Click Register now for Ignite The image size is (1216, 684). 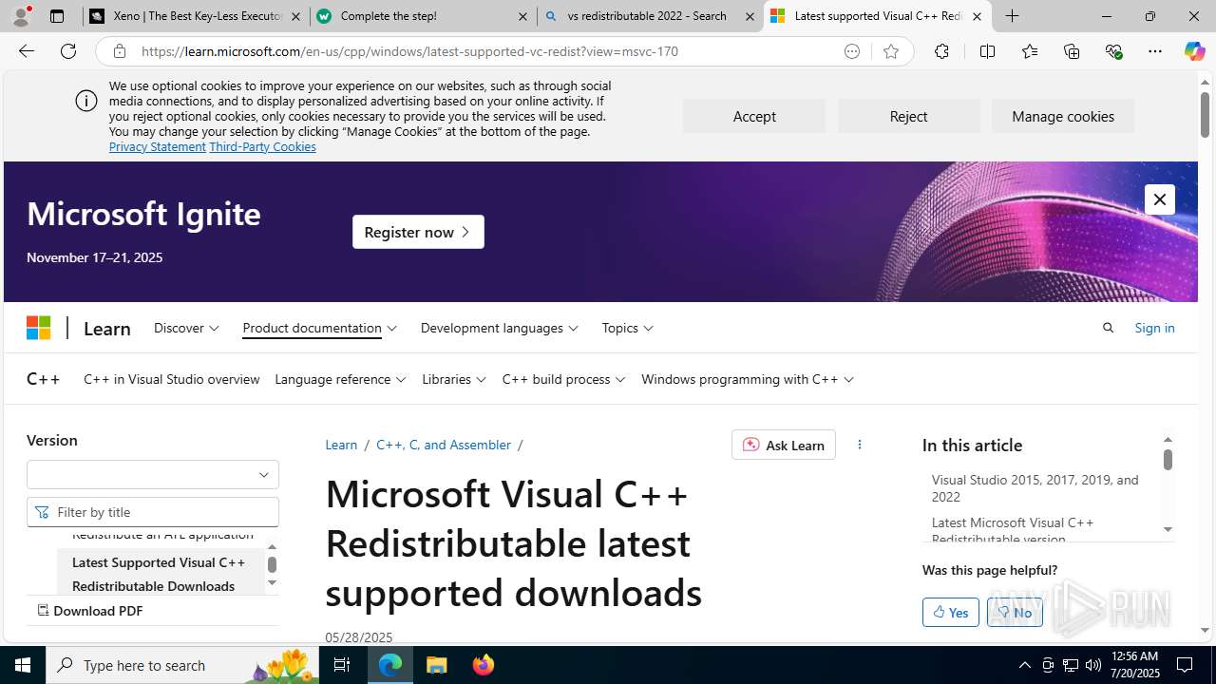418,232
